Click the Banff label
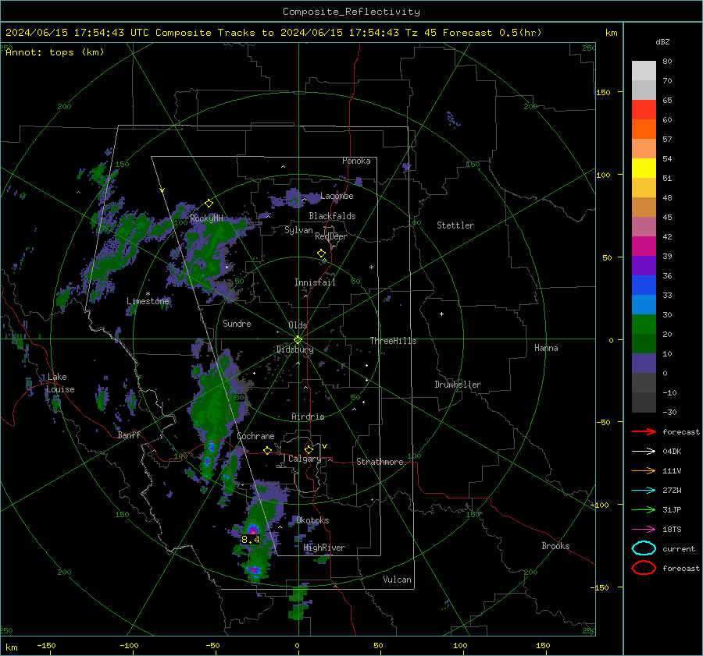 pyautogui.click(x=129, y=434)
